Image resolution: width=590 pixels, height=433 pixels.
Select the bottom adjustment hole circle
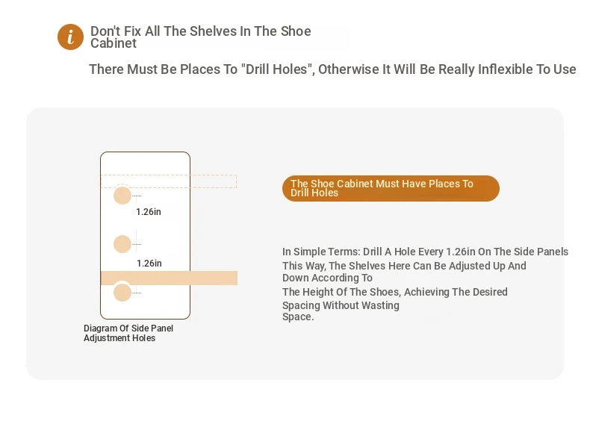click(x=122, y=293)
